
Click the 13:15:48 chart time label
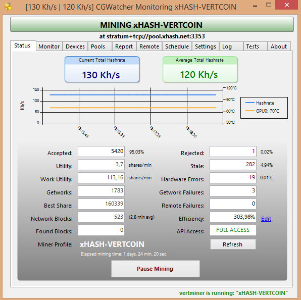(x=83, y=132)
